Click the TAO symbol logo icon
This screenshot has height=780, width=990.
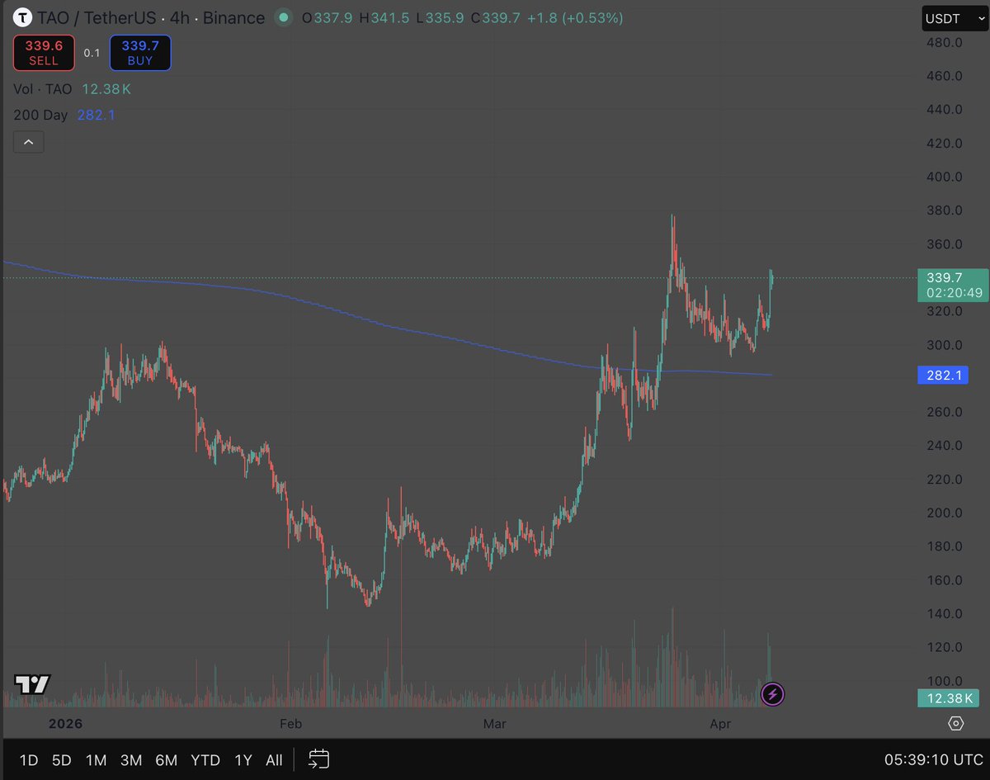(23, 17)
